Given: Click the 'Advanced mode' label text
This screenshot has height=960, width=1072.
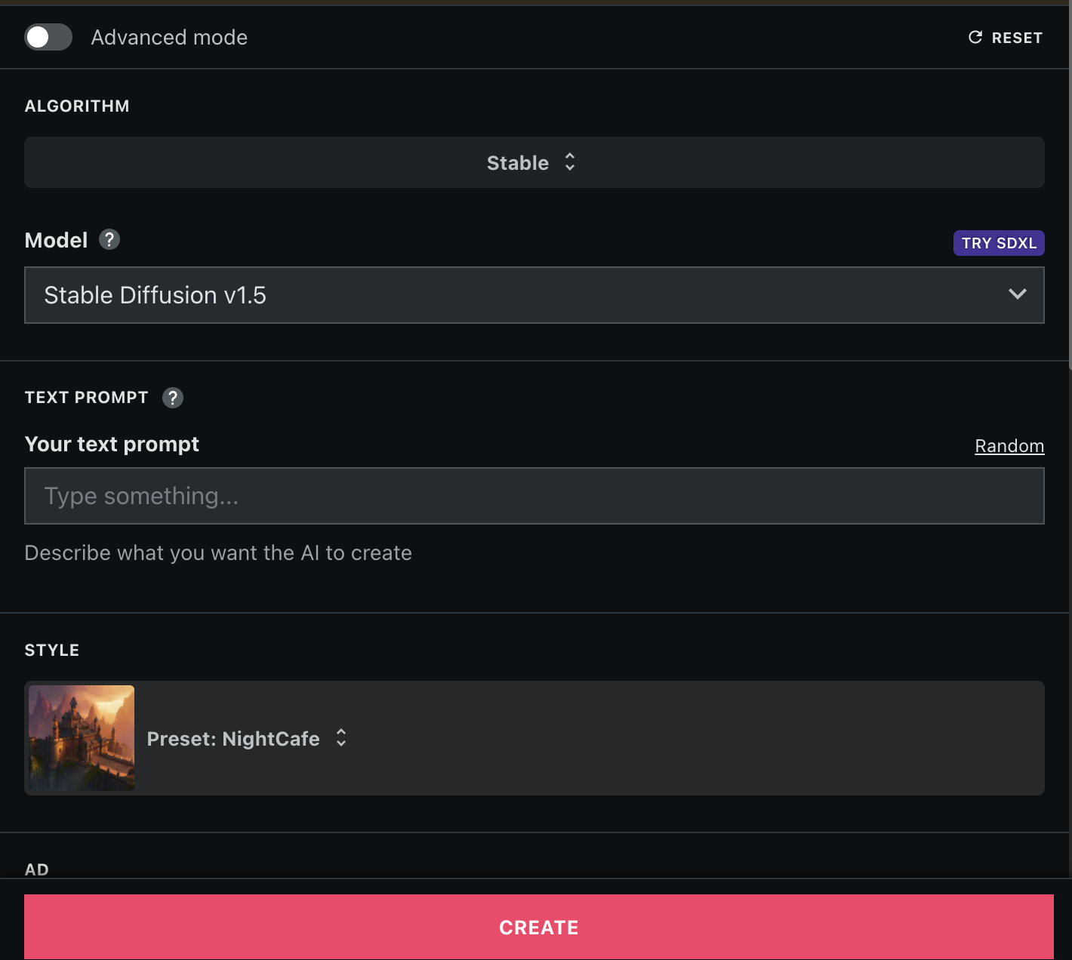Looking at the screenshot, I should [x=169, y=37].
